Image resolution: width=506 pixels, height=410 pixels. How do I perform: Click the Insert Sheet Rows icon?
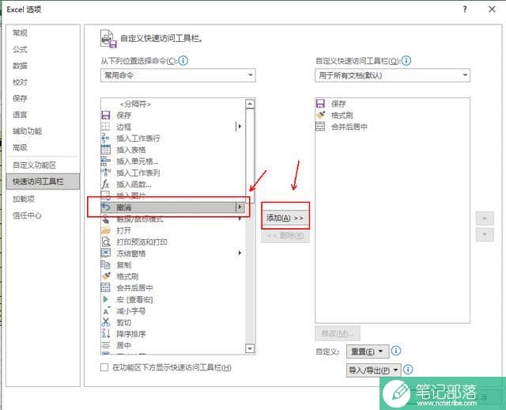pyautogui.click(x=106, y=138)
